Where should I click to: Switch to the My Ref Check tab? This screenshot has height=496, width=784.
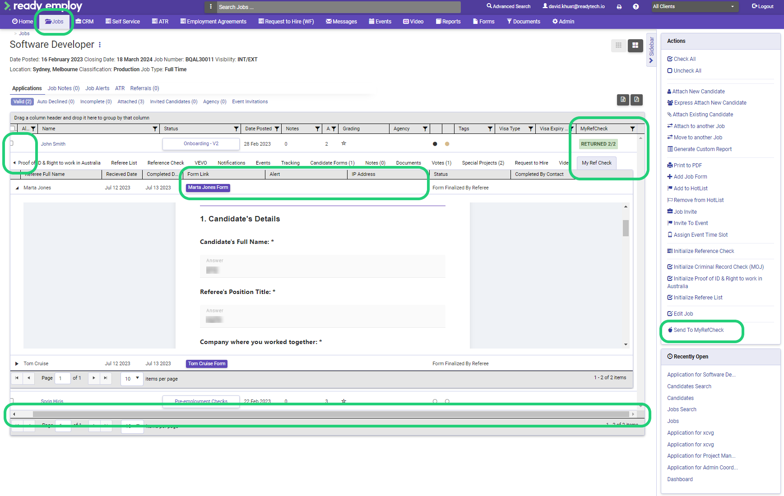[x=596, y=163]
